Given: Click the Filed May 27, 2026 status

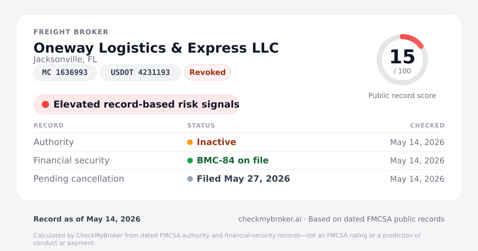Looking at the screenshot, I should tap(243, 179).
